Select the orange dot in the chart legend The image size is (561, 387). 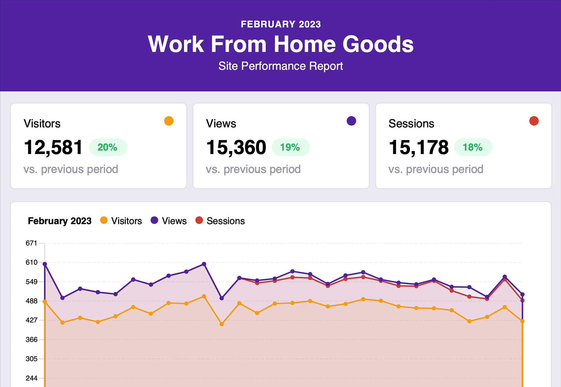104,221
